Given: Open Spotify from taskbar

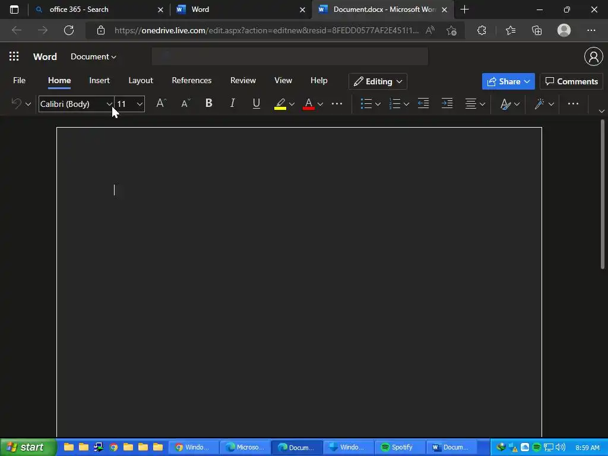Looking at the screenshot, I should click(400, 447).
